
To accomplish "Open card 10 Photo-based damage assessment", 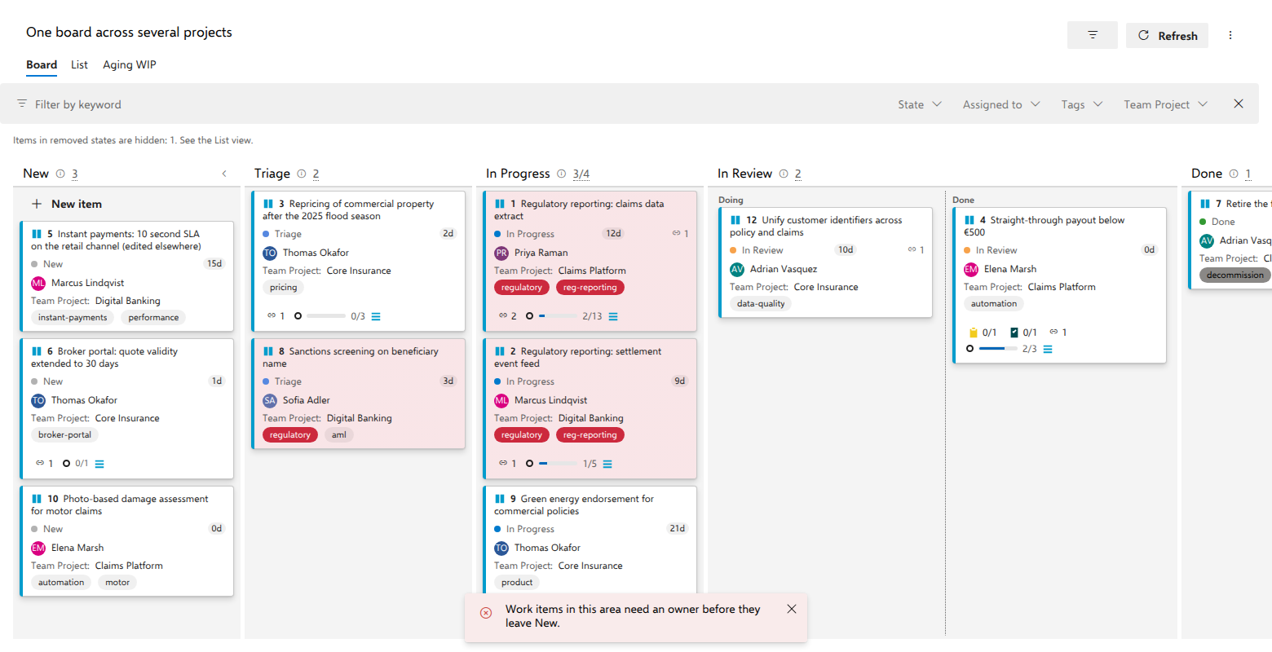I will click(120, 504).
